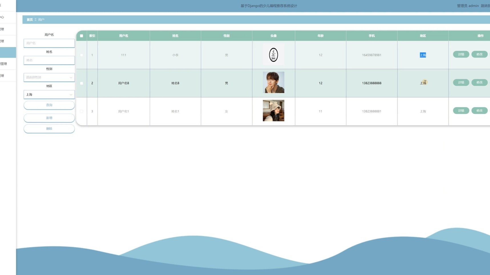The image size is (490, 275).
Task: Focus the 用户名 search input field
Action: click(x=49, y=43)
